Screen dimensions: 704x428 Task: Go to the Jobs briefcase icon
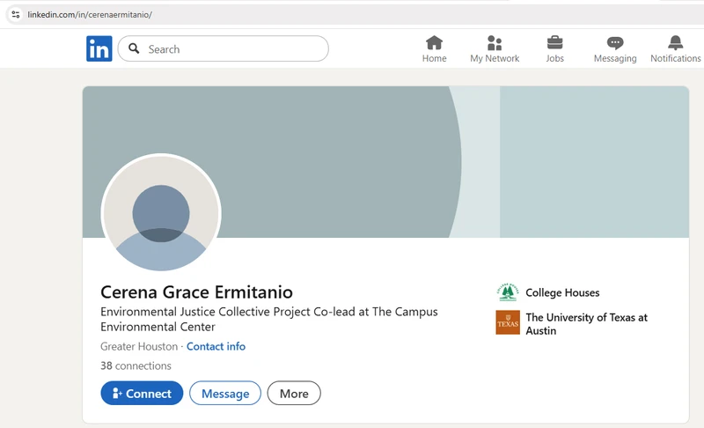pyautogui.click(x=554, y=43)
